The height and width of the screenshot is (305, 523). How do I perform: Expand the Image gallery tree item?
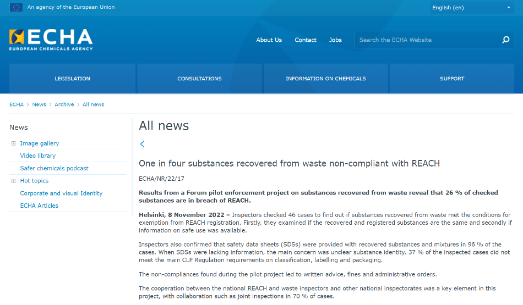tap(14, 143)
